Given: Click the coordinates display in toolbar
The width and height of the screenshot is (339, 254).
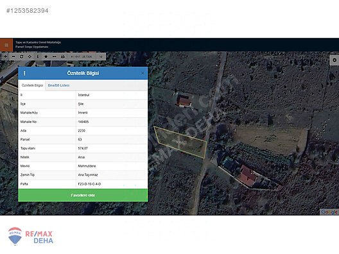Looking at the screenshot, I should tap(82, 56).
